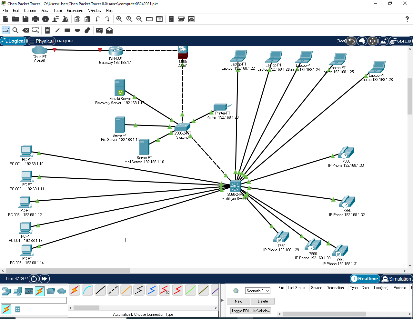Image resolution: width=413 pixels, height=319 pixels.
Task: Open the File menu
Action: pos(5,11)
